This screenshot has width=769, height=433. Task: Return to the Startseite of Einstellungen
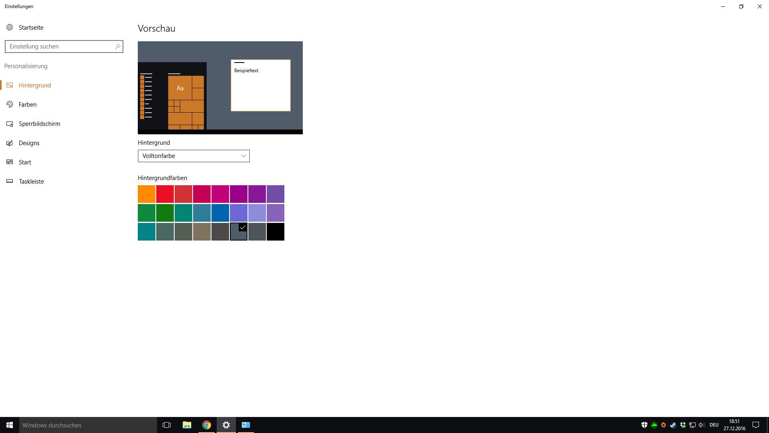point(30,27)
